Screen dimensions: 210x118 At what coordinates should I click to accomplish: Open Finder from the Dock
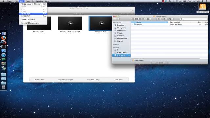pyautogui.click(x=4, y=33)
